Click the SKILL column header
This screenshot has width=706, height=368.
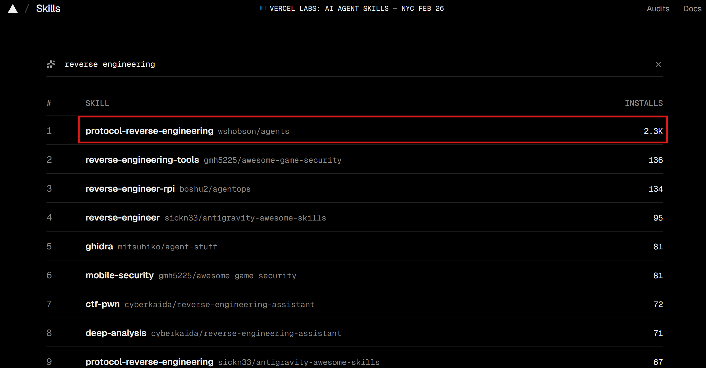[x=97, y=103]
